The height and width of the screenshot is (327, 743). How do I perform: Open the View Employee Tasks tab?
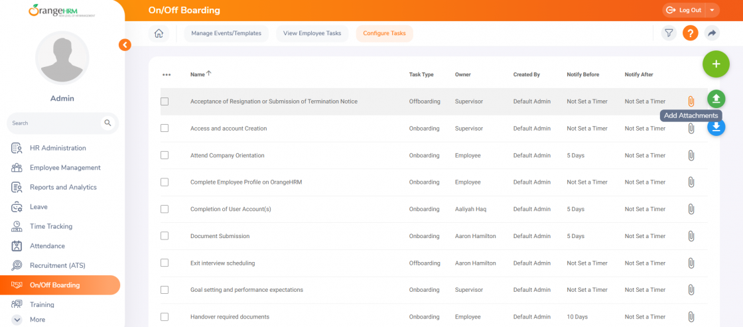click(x=312, y=34)
